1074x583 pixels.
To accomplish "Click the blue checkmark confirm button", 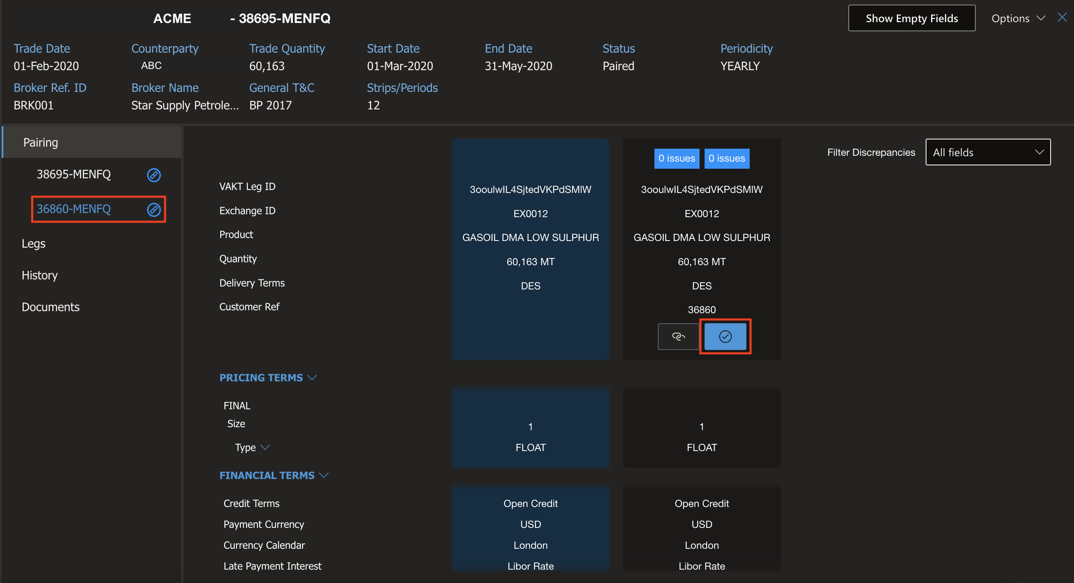I will click(x=725, y=337).
